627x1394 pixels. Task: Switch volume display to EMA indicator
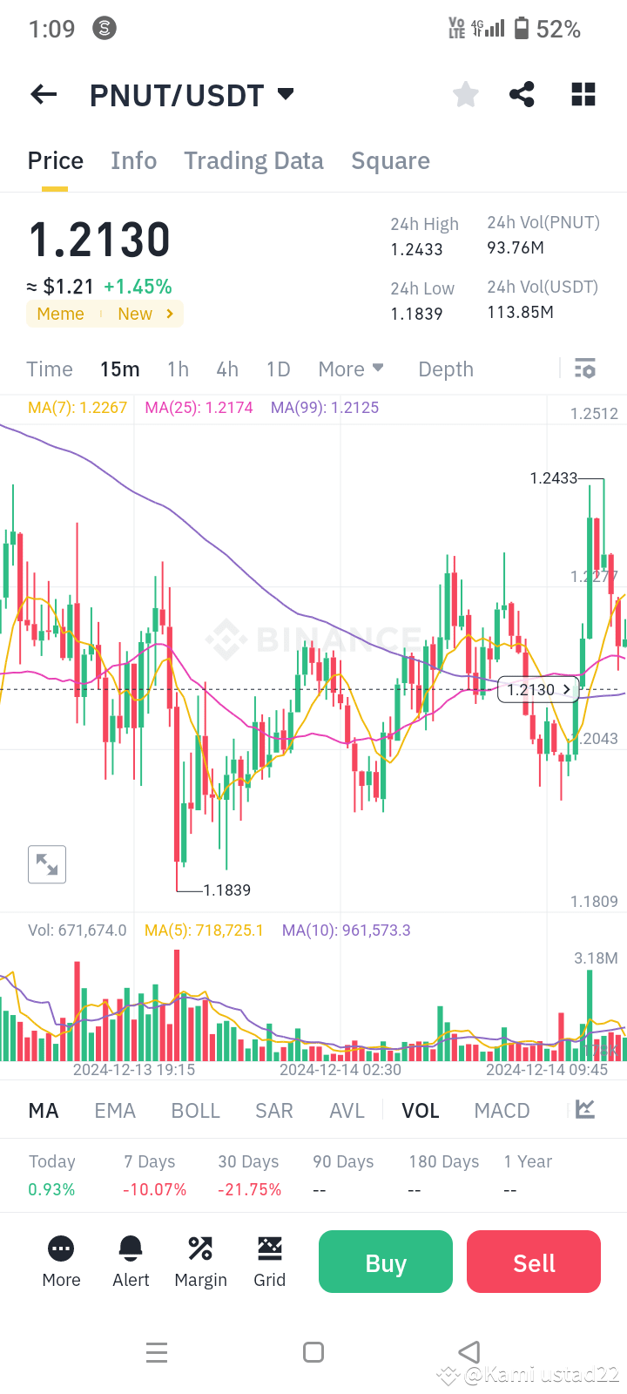pos(114,1110)
